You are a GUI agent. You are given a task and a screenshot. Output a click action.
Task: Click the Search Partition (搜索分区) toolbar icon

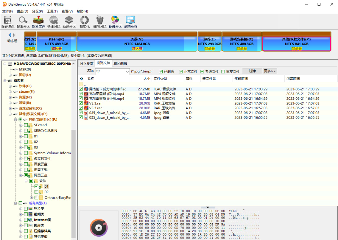[23, 20]
